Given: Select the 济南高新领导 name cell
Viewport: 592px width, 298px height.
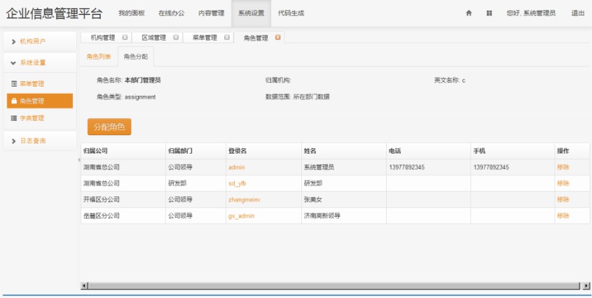Looking at the screenshot, I should (x=343, y=216).
